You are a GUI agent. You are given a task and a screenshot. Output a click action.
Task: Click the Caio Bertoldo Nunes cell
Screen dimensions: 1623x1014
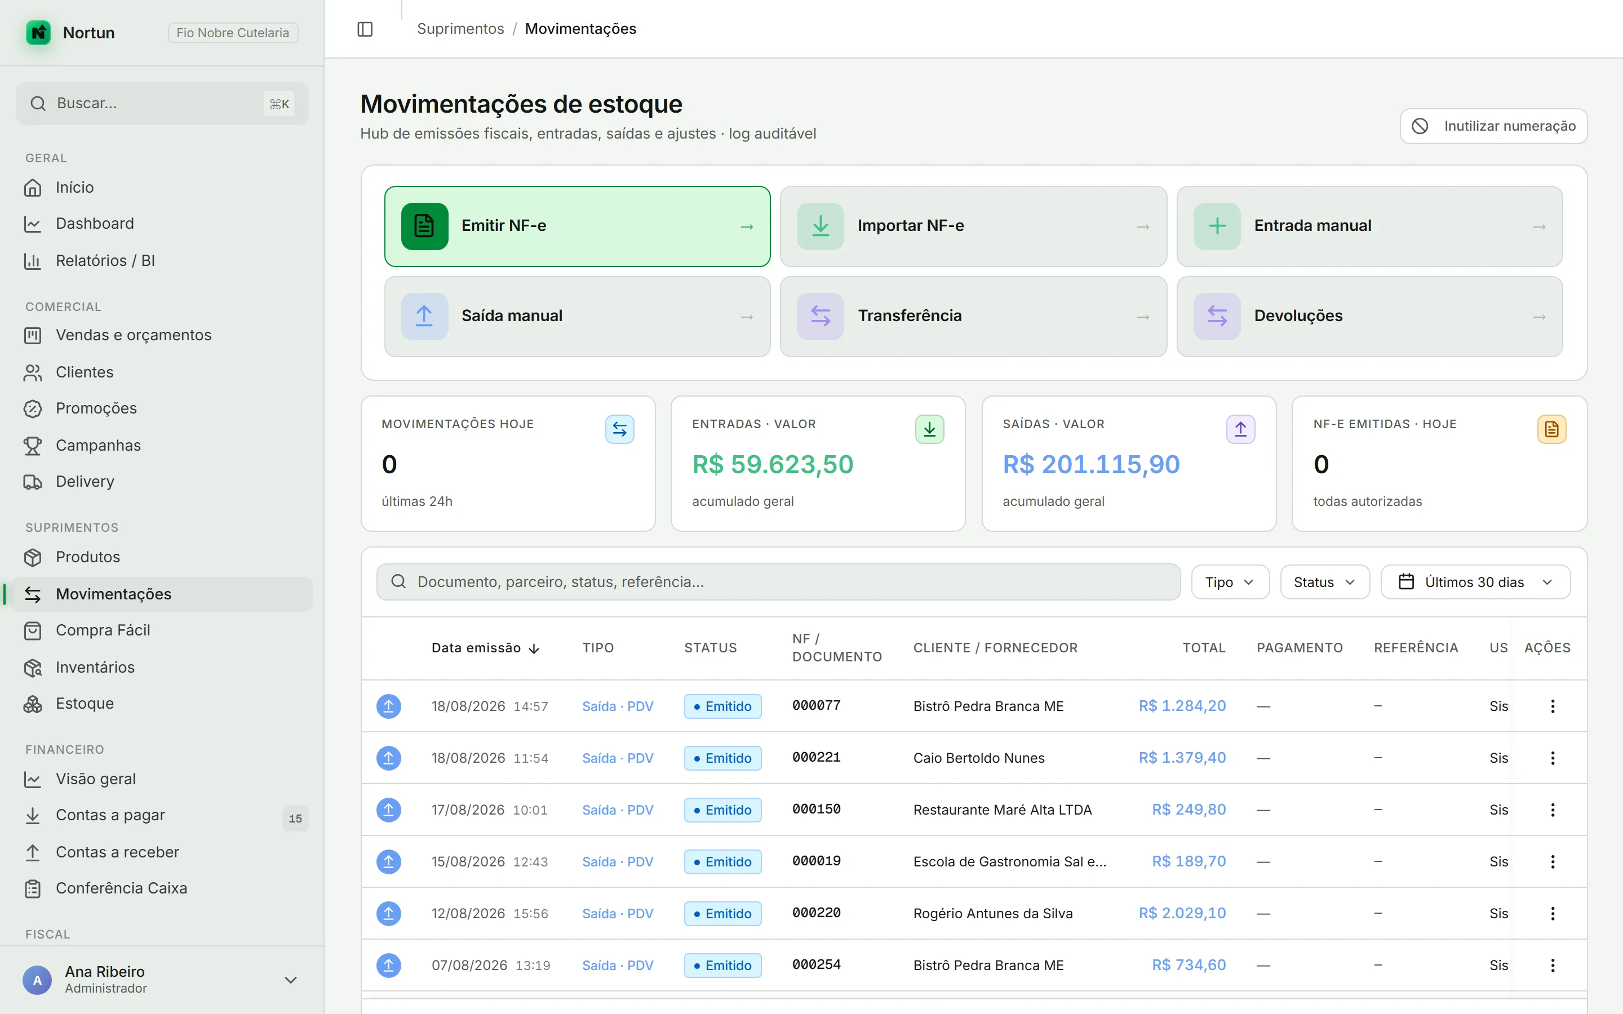click(978, 758)
